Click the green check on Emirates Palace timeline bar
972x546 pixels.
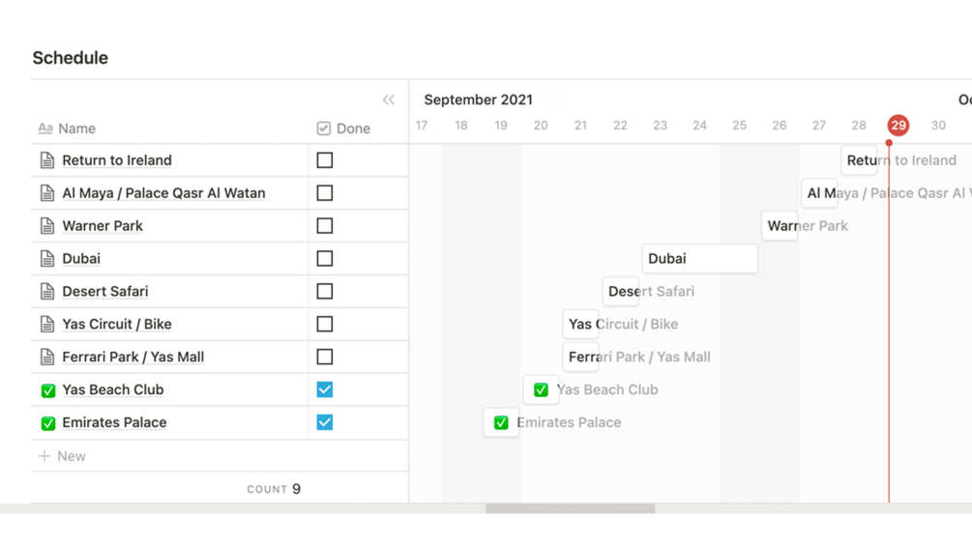coord(501,422)
